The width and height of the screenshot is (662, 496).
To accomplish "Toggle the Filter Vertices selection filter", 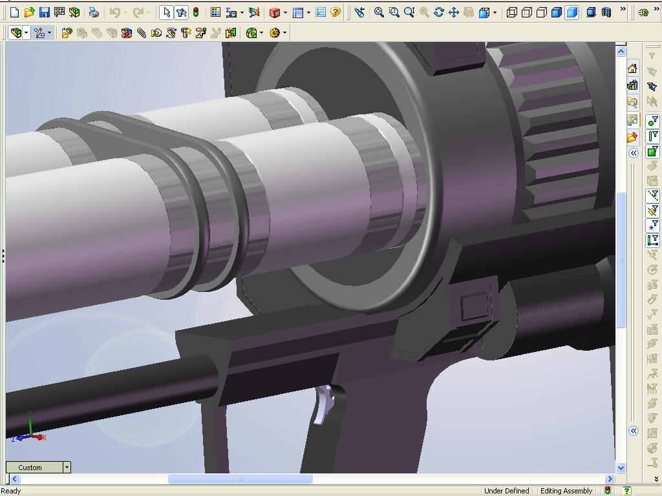I will click(653, 121).
